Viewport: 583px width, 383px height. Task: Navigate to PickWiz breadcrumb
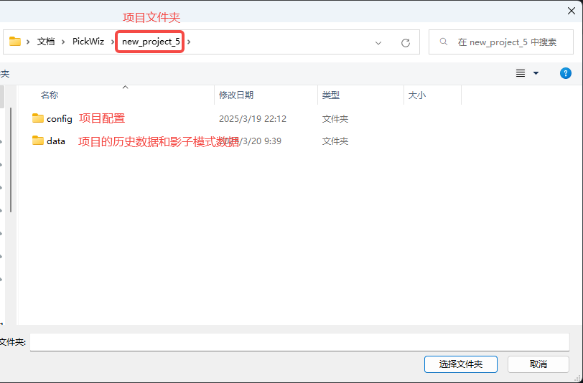coord(88,42)
